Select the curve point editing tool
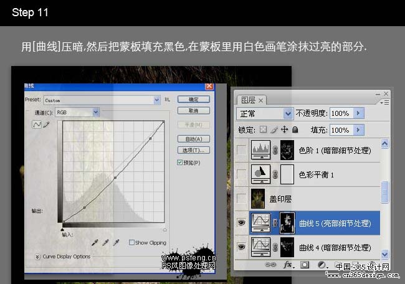The image size is (405, 284). [x=36, y=125]
